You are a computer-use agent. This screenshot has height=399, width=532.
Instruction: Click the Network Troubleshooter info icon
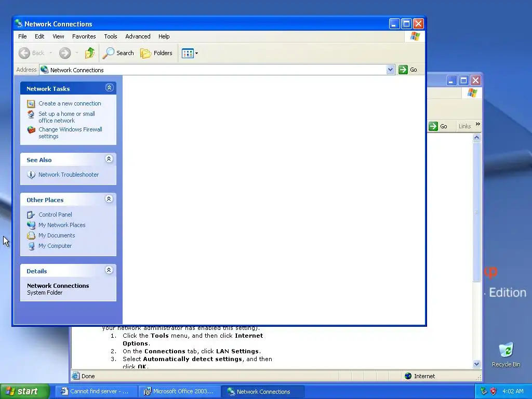pos(31,175)
